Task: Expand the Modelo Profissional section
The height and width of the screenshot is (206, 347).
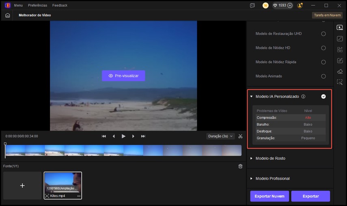Action: tap(251, 178)
